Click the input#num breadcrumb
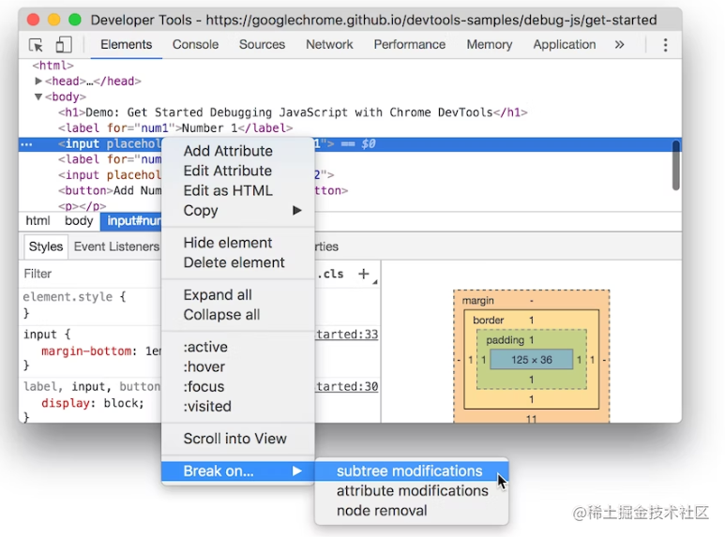This screenshot has width=725, height=537. pos(131,221)
